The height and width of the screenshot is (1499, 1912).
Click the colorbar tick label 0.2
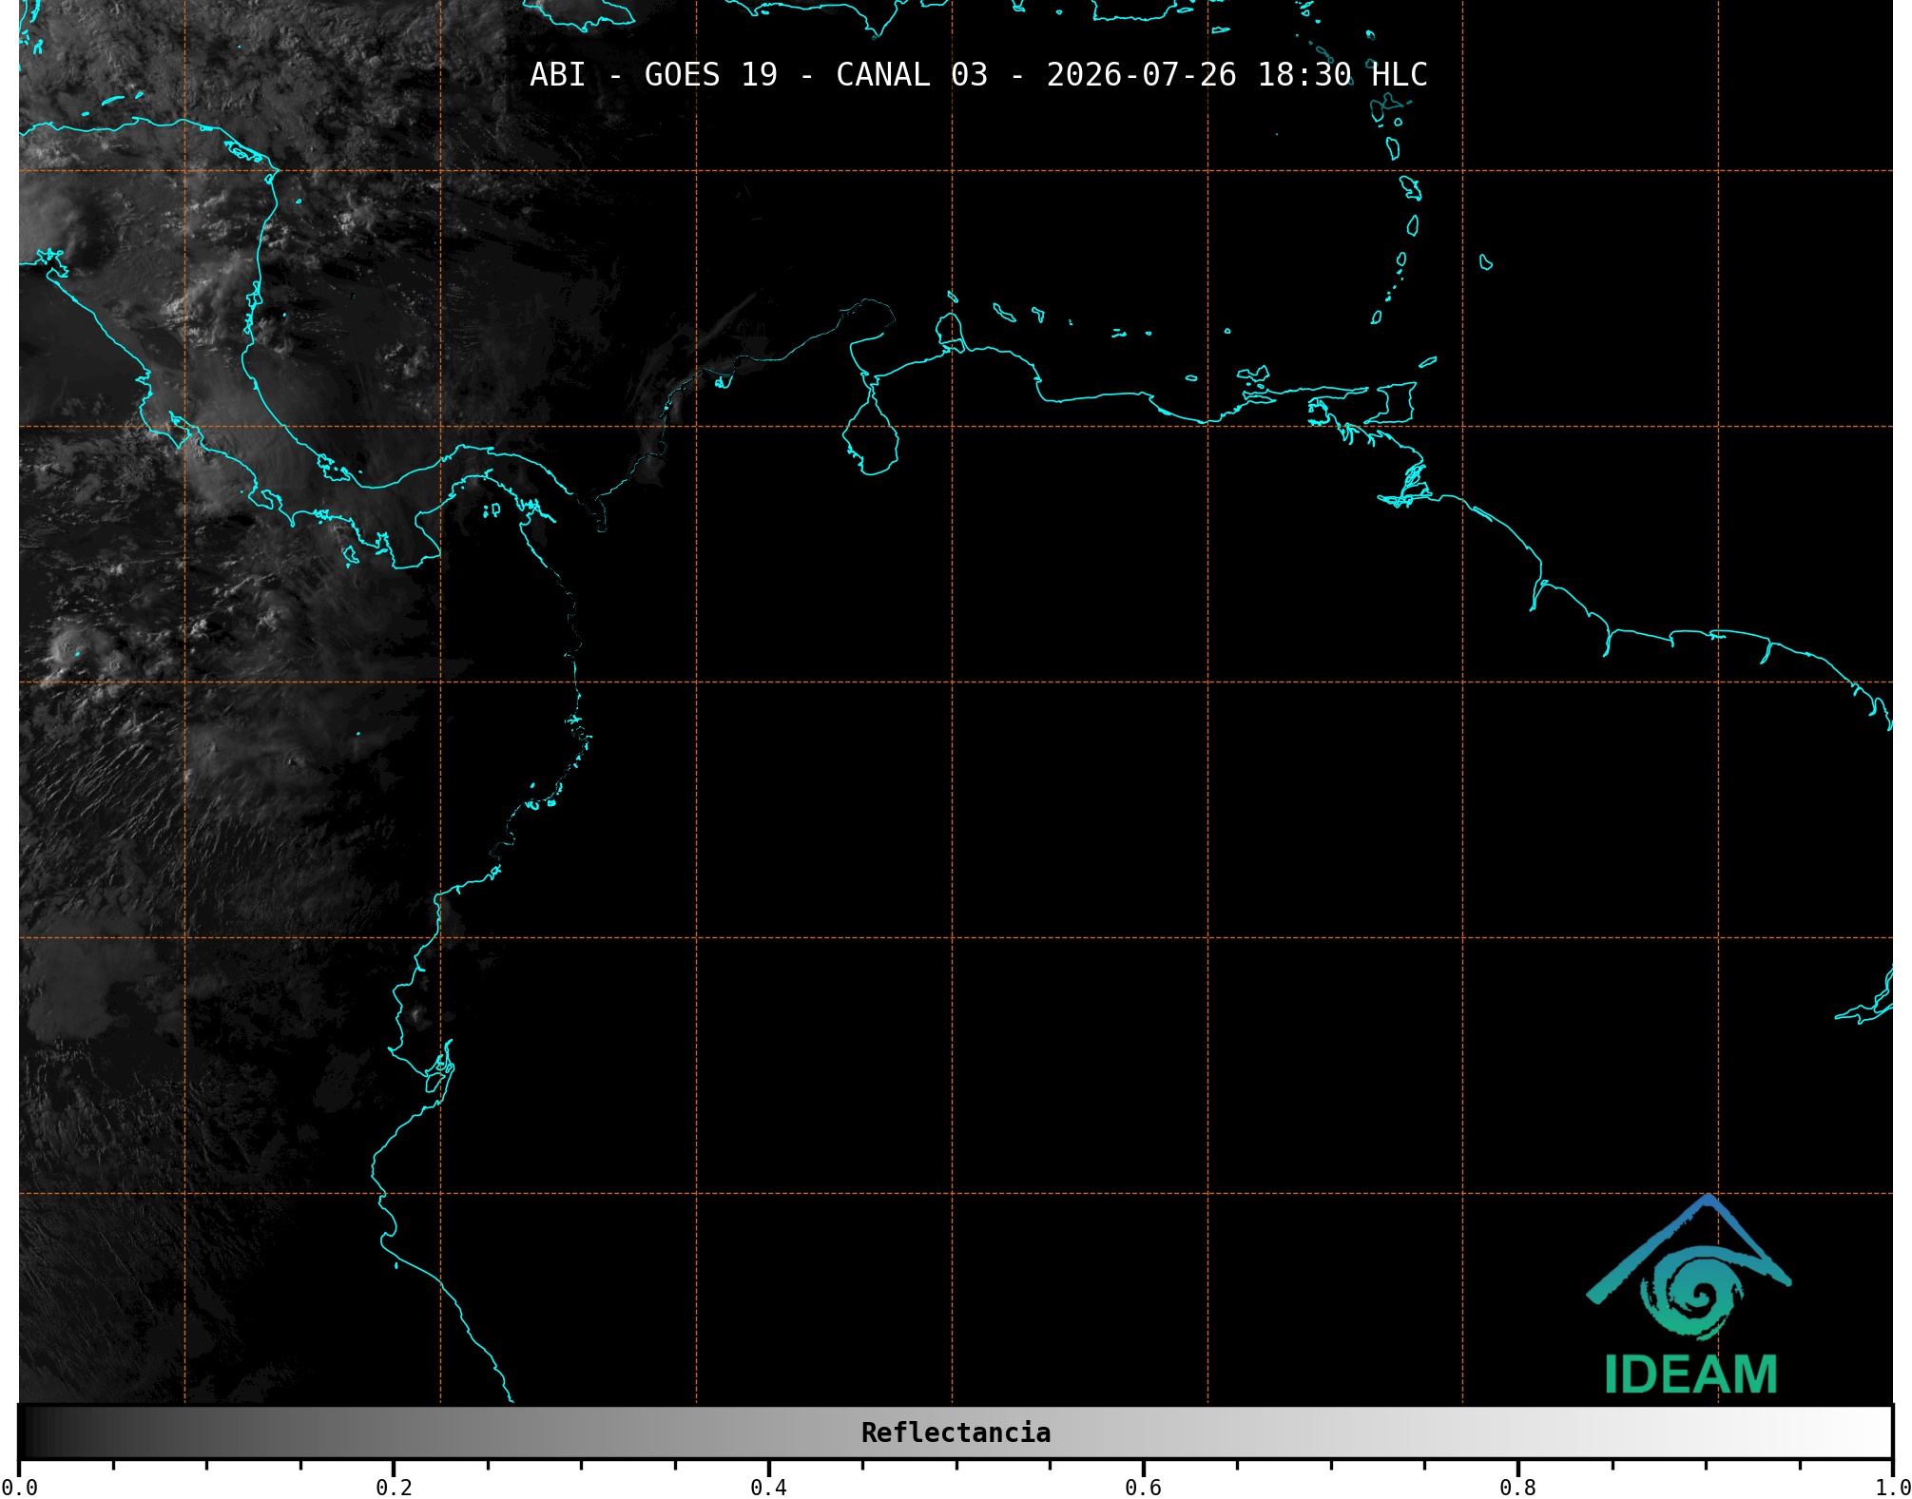pos(394,1487)
